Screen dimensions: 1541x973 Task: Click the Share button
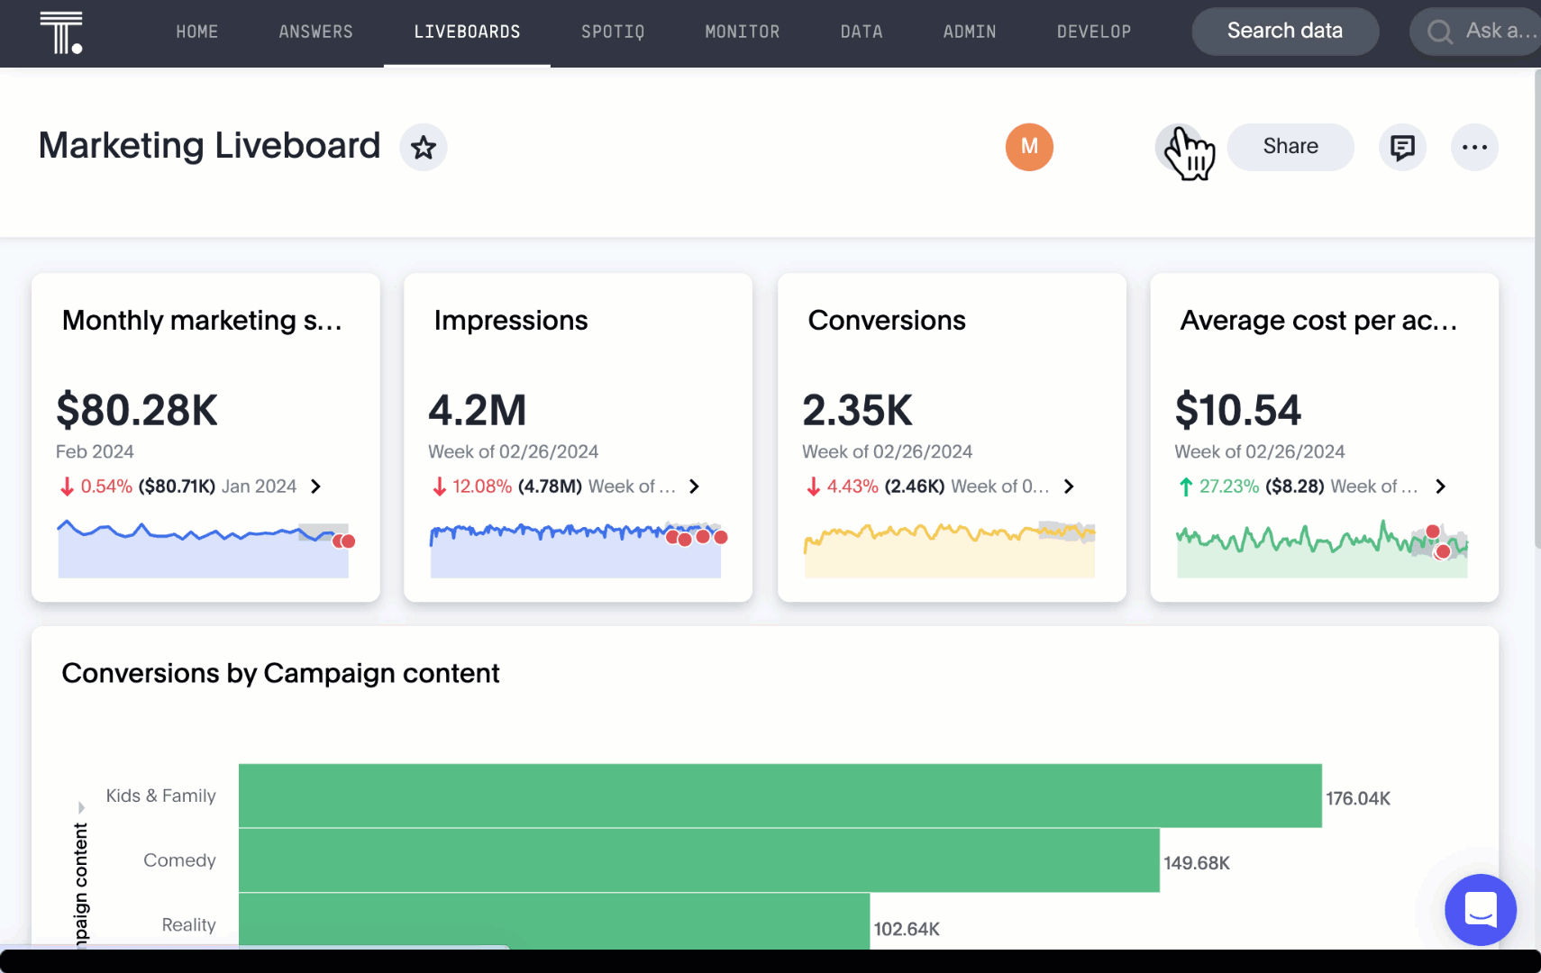pos(1290,147)
